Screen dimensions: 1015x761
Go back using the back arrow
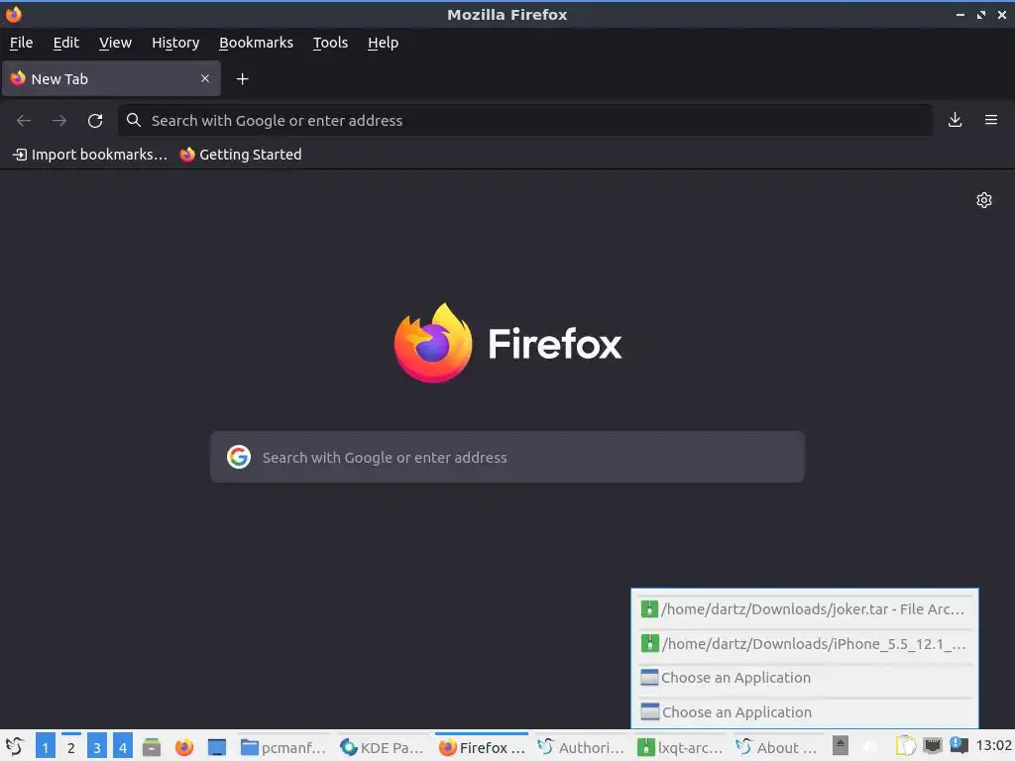click(x=24, y=120)
